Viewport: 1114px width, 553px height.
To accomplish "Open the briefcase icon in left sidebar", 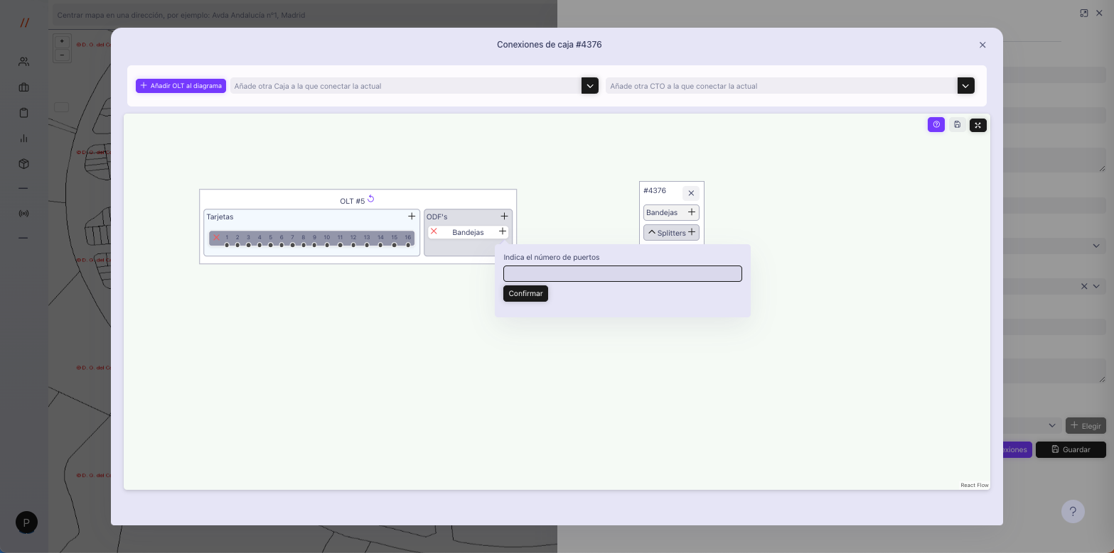I will click(23, 87).
